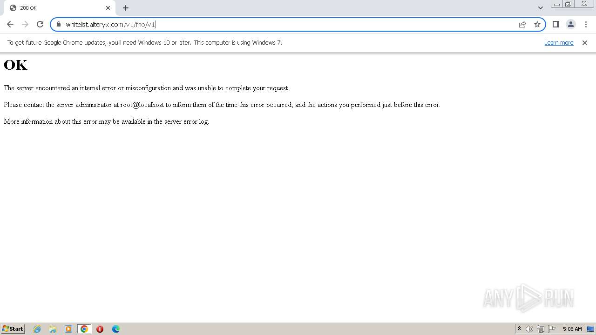Go back to the previous page
596x335 pixels.
(x=10, y=24)
